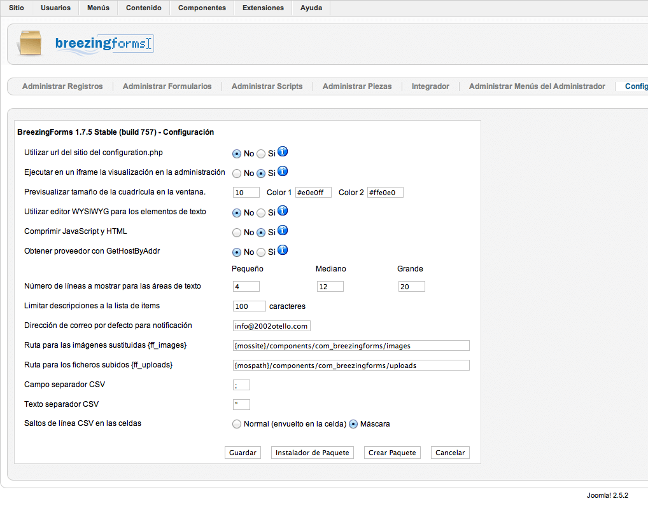648x506 pixels.
Task: Show info for GetHostByAddr option
Action: [283, 250]
